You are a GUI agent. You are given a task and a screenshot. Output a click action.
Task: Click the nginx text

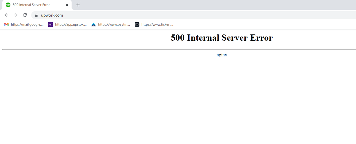click(x=222, y=55)
